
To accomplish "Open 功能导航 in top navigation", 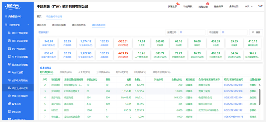I will (x=188, y=6).
